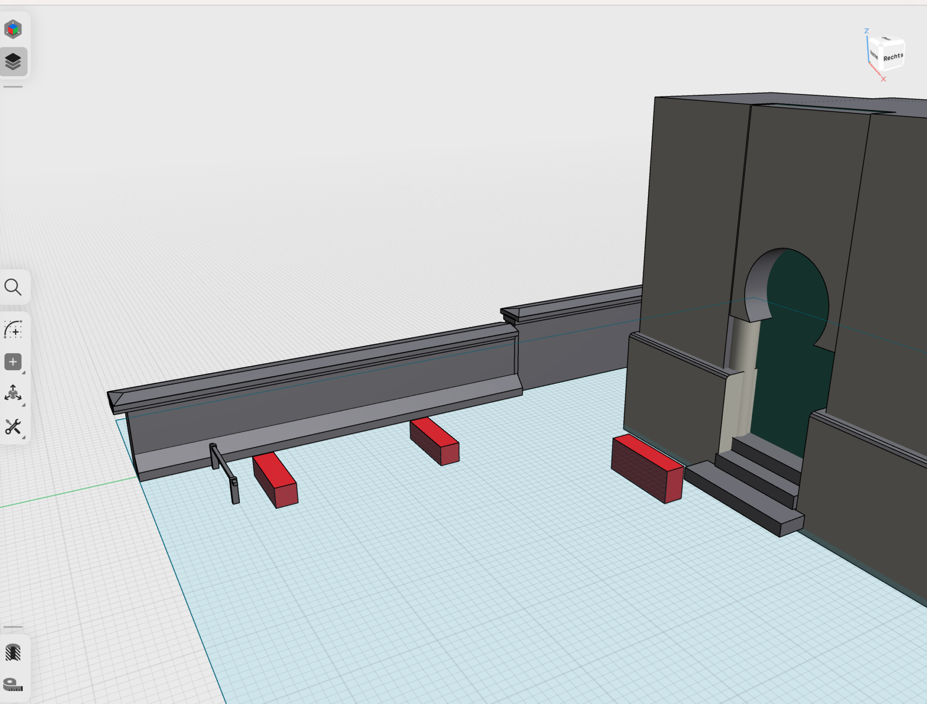The image size is (927, 704).
Task: Open the colored cube Shapr3D menu icon
Action: (x=13, y=29)
